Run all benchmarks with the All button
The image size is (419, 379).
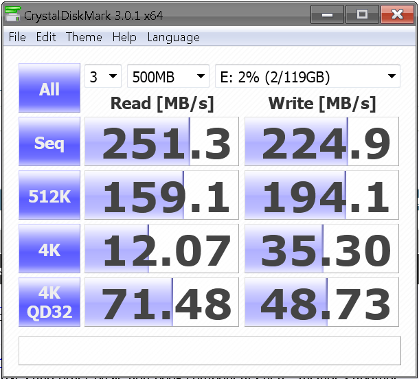49,88
